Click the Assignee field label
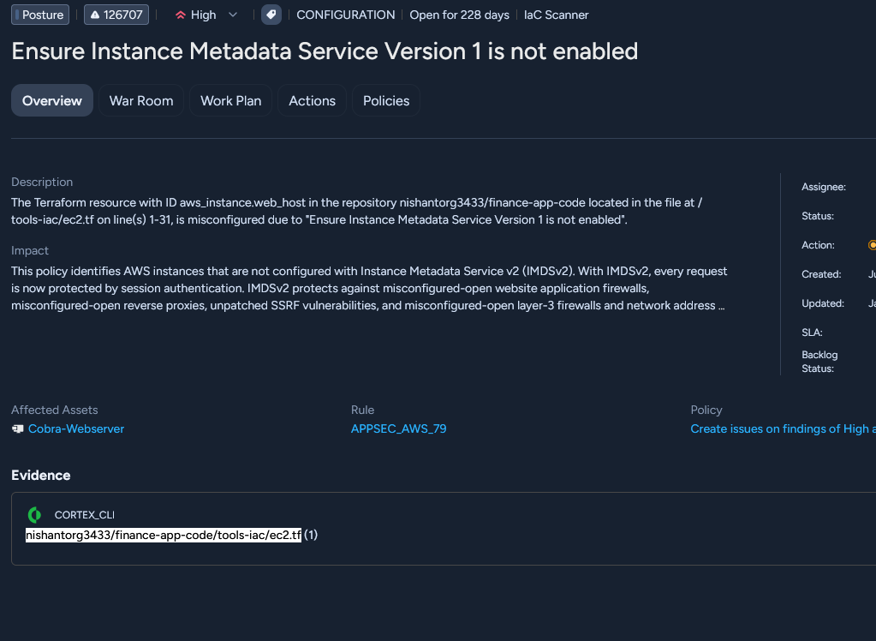 (824, 187)
